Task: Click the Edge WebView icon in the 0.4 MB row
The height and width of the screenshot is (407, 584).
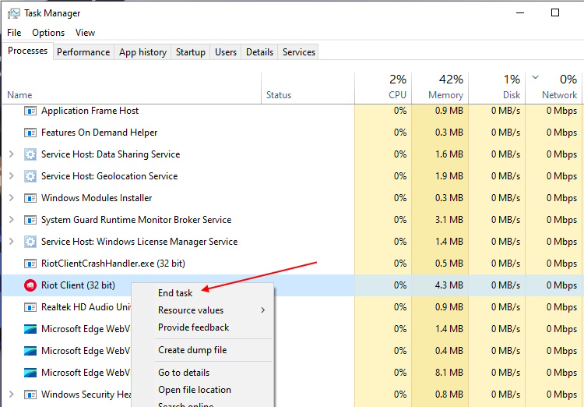Action: click(30, 351)
